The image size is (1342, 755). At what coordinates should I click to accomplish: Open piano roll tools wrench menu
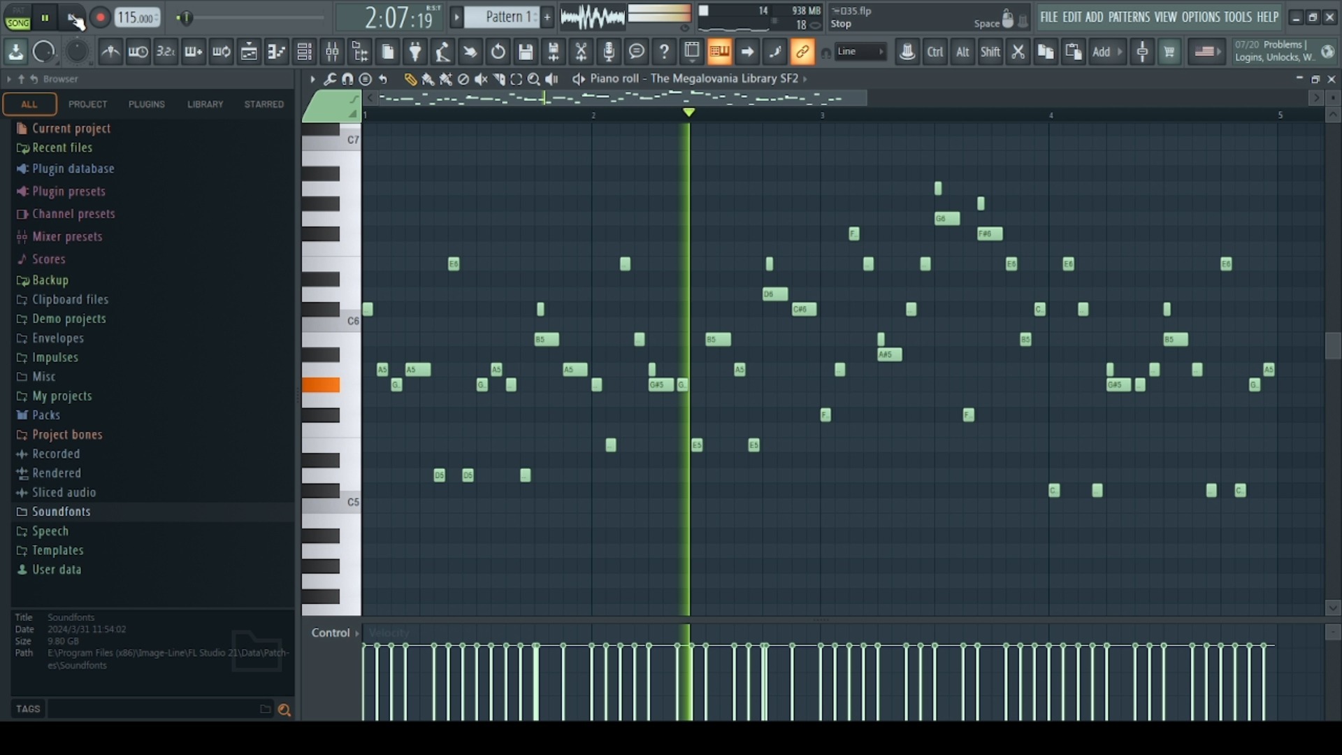click(330, 79)
